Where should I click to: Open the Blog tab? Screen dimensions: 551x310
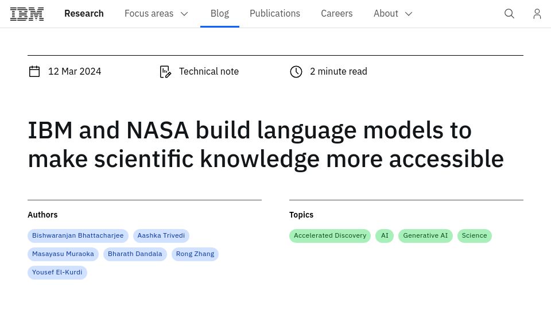(220, 14)
